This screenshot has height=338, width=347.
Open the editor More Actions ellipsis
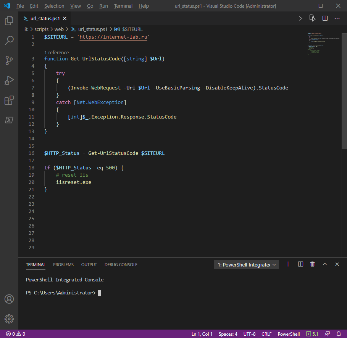(337, 18)
